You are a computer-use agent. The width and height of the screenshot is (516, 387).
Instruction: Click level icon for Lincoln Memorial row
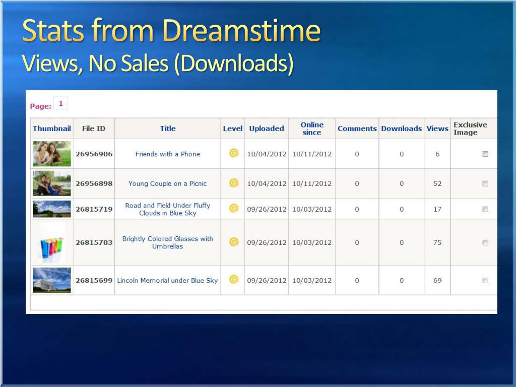234,280
